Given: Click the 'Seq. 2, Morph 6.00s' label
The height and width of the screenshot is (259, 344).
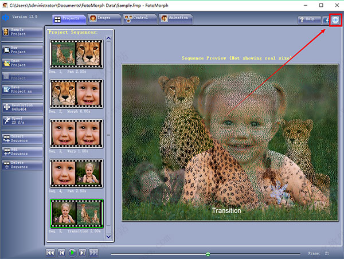Looking at the screenshot, I should point(69,111).
